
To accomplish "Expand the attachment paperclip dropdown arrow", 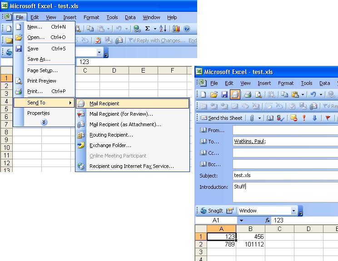I will (260, 118).
